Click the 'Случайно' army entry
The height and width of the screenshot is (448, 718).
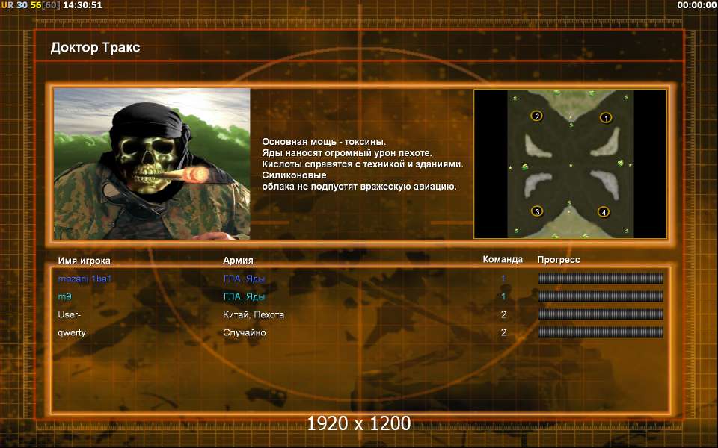244,333
